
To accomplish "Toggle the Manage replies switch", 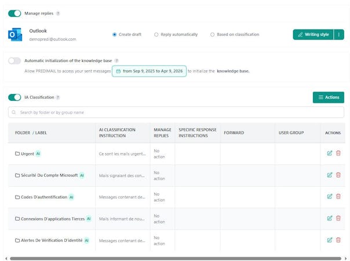I will point(14,13).
